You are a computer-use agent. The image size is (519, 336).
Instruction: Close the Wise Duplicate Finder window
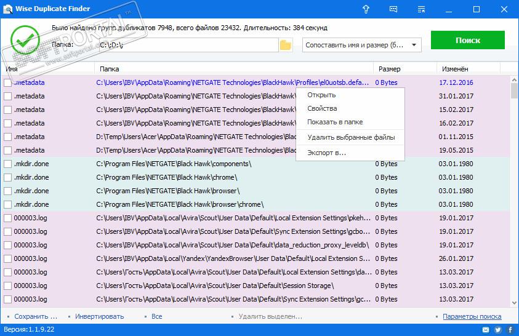click(x=504, y=9)
